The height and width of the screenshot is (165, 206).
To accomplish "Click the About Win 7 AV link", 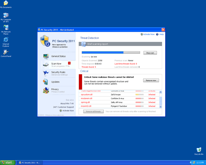I will point(67,104).
